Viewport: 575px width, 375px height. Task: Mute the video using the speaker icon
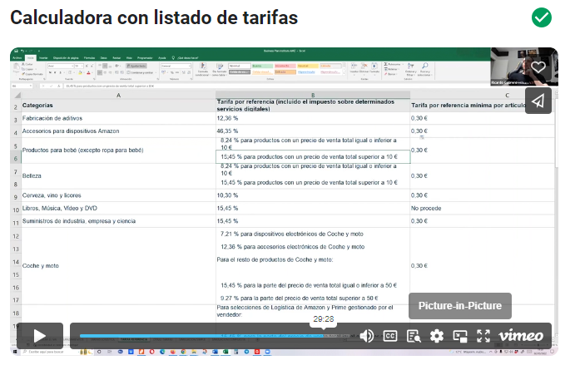click(x=366, y=336)
